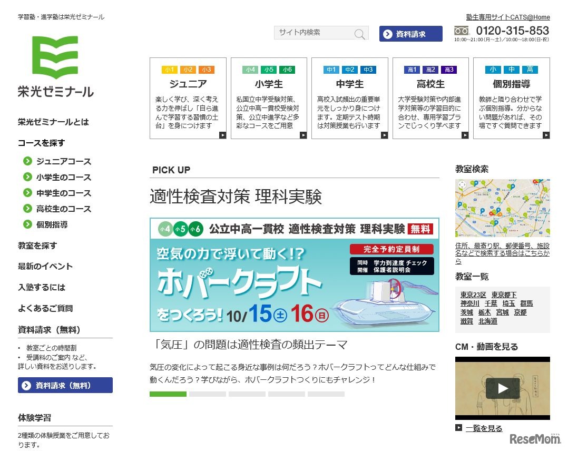This screenshot has width=568, height=451.
Task: Click green arrow beside sidebar 個別指導
Action: pos(27,224)
